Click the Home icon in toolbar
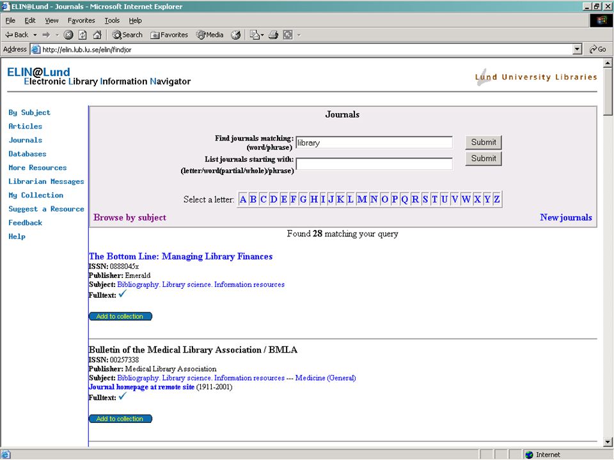The image size is (614, 460). 97,34
